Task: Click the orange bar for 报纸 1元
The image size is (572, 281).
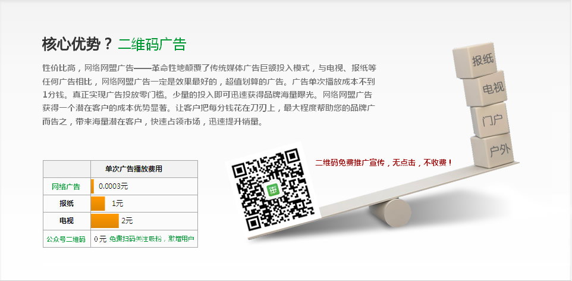Action: tap(98, 204)
